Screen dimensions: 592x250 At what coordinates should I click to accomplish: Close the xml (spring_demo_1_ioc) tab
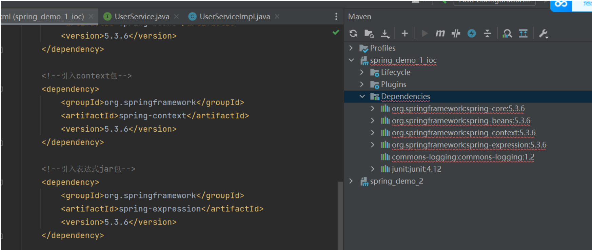tap(91, 16)
